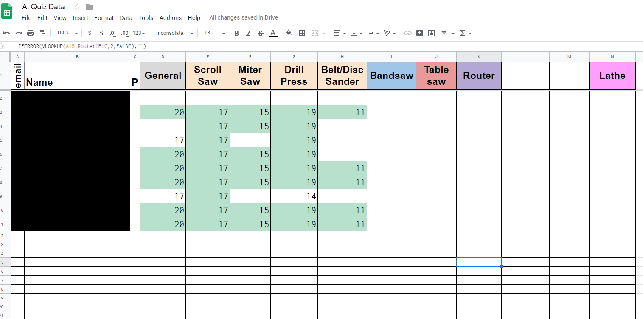This screenshot has width=643, height=319.
Task: Select column D header
Action: pos(163,56)
